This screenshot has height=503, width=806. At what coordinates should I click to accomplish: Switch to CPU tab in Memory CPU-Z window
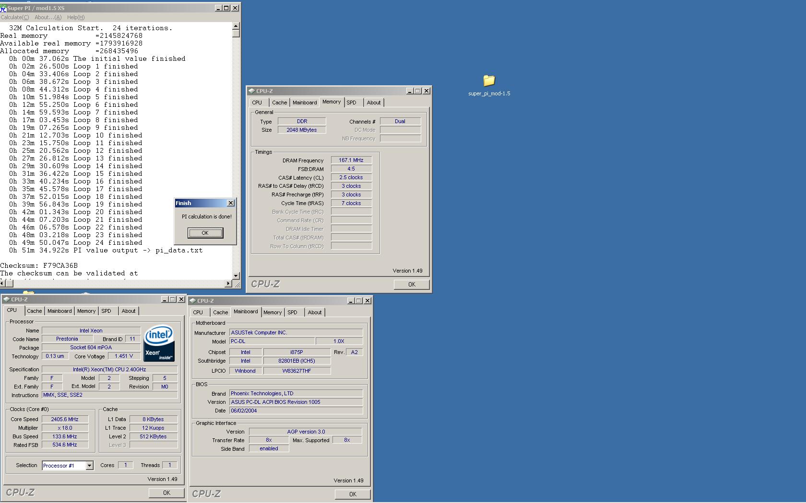pyautogui.click(x=257, y=103)
